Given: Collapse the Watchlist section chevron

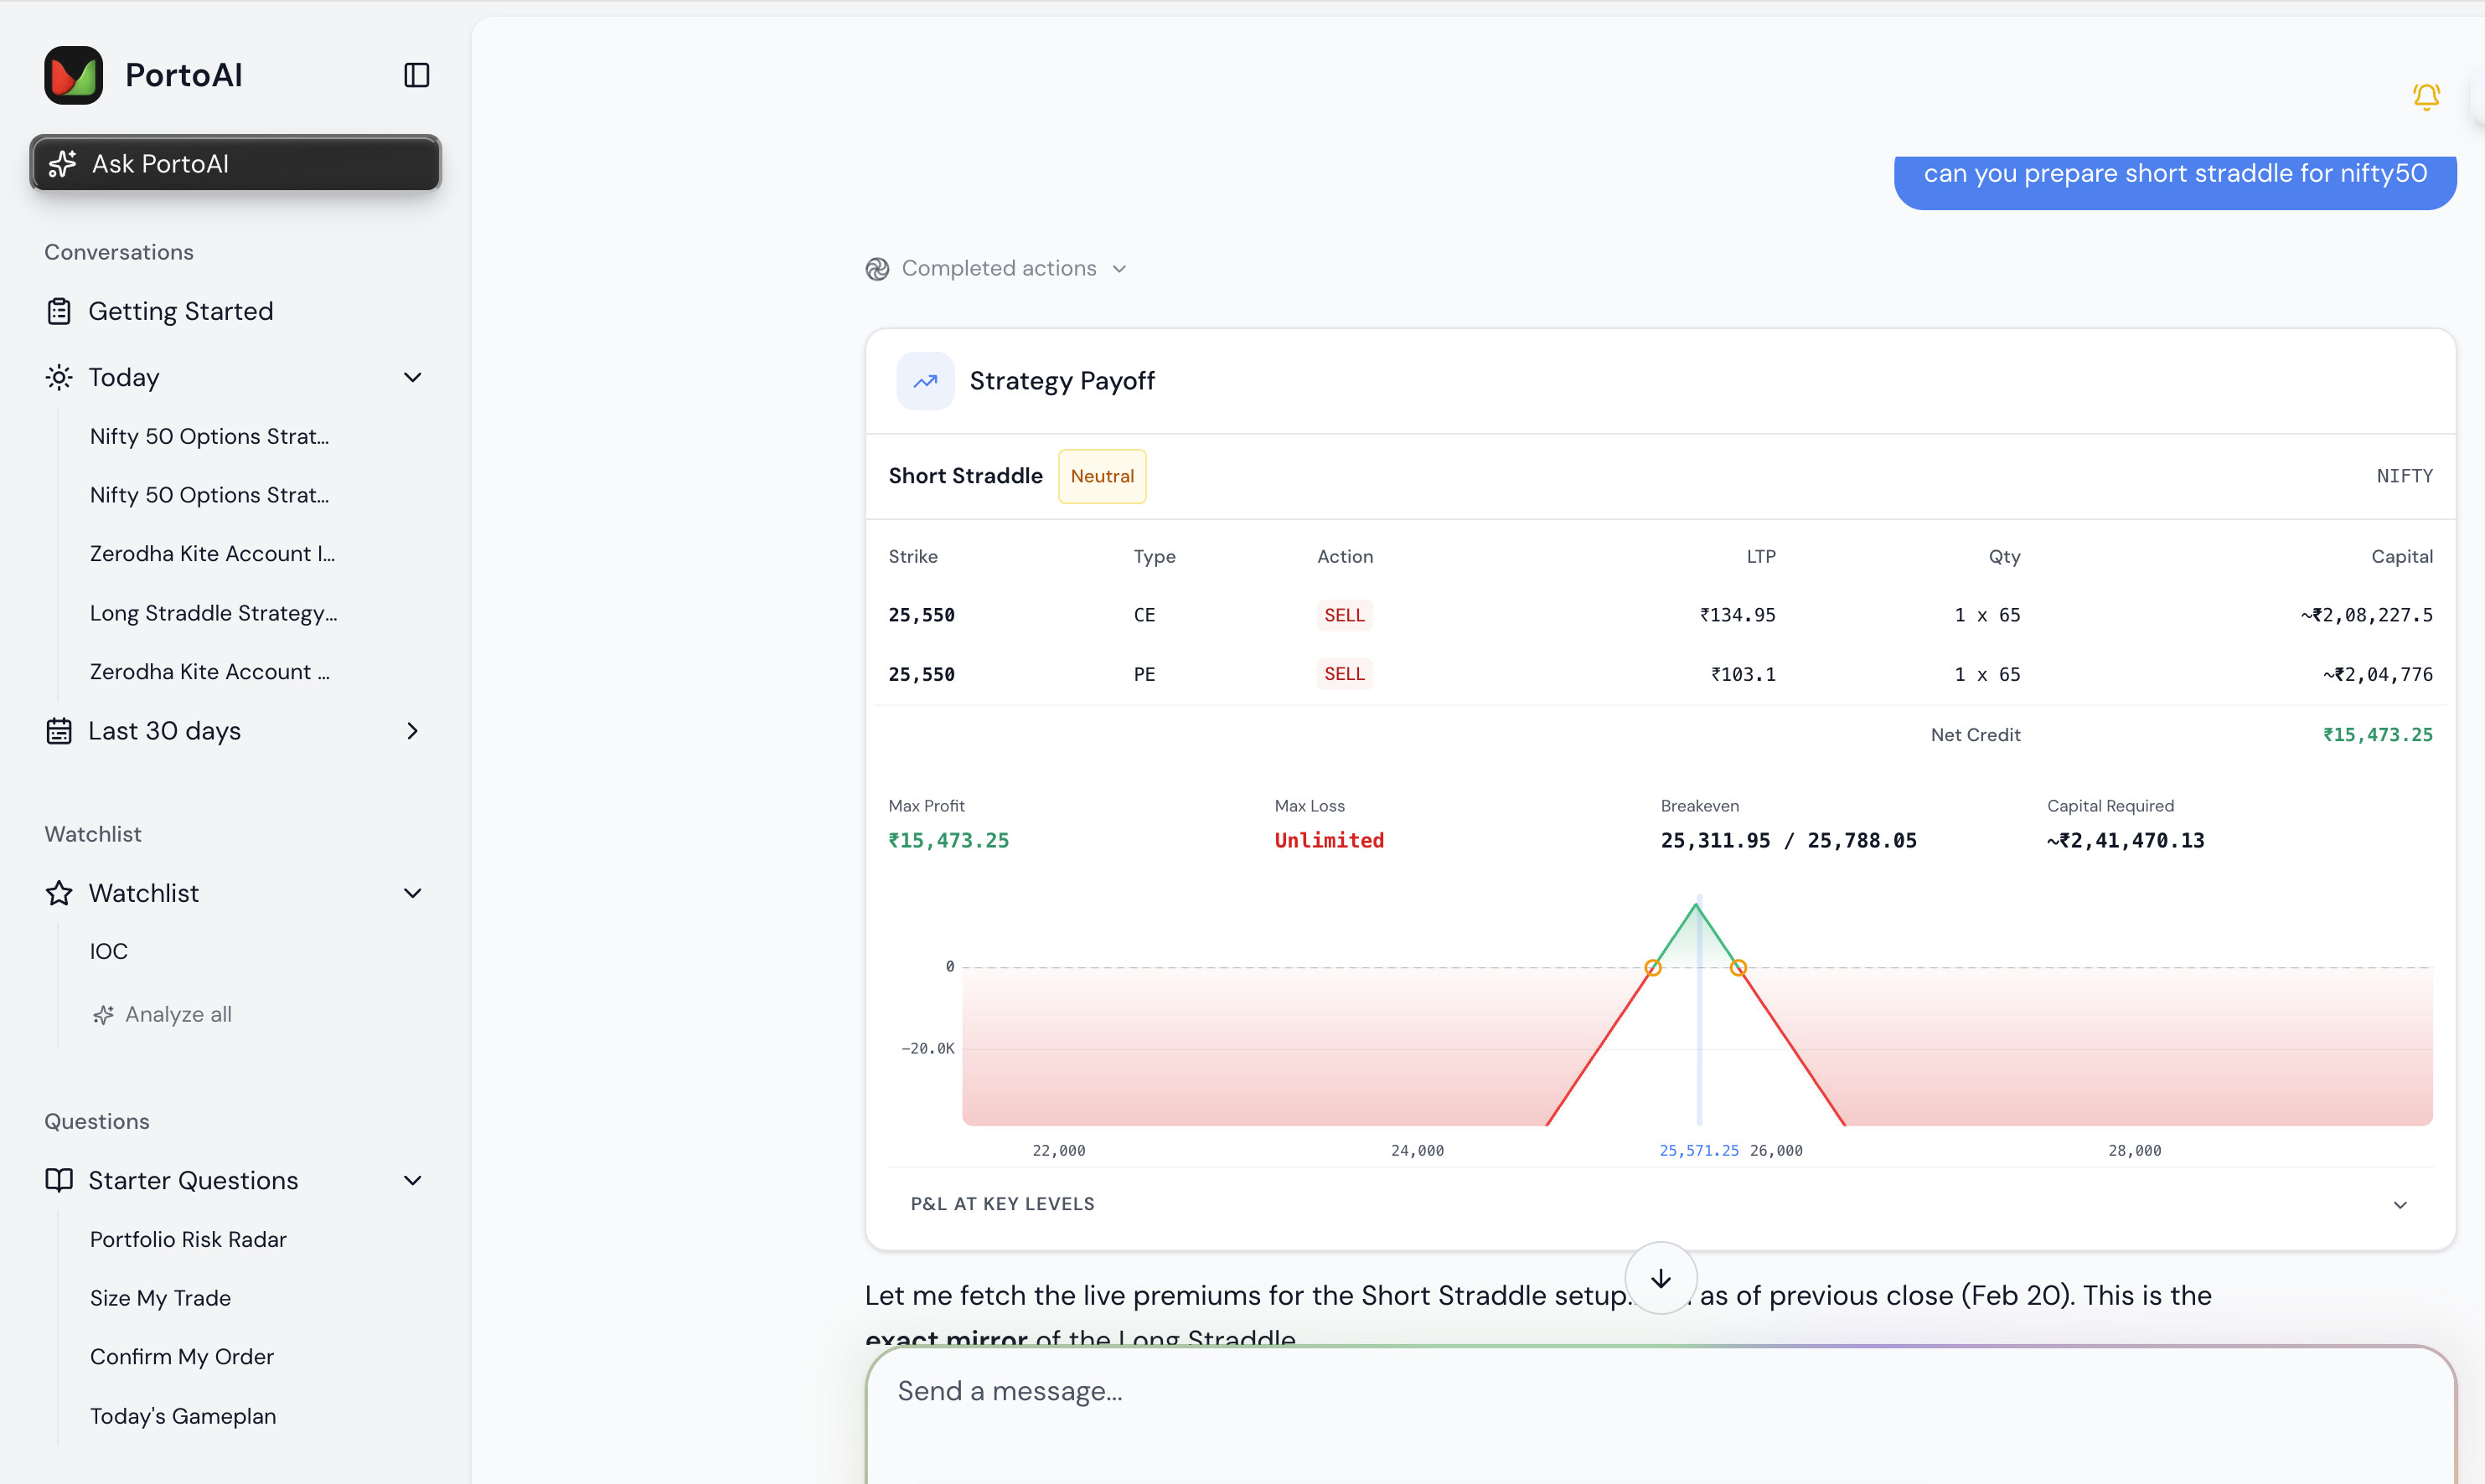Looking at the screenshot, I should 412,893.
